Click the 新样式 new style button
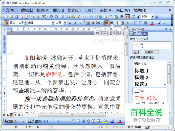This screenshot has width=175, height=131. coord(151,52)
